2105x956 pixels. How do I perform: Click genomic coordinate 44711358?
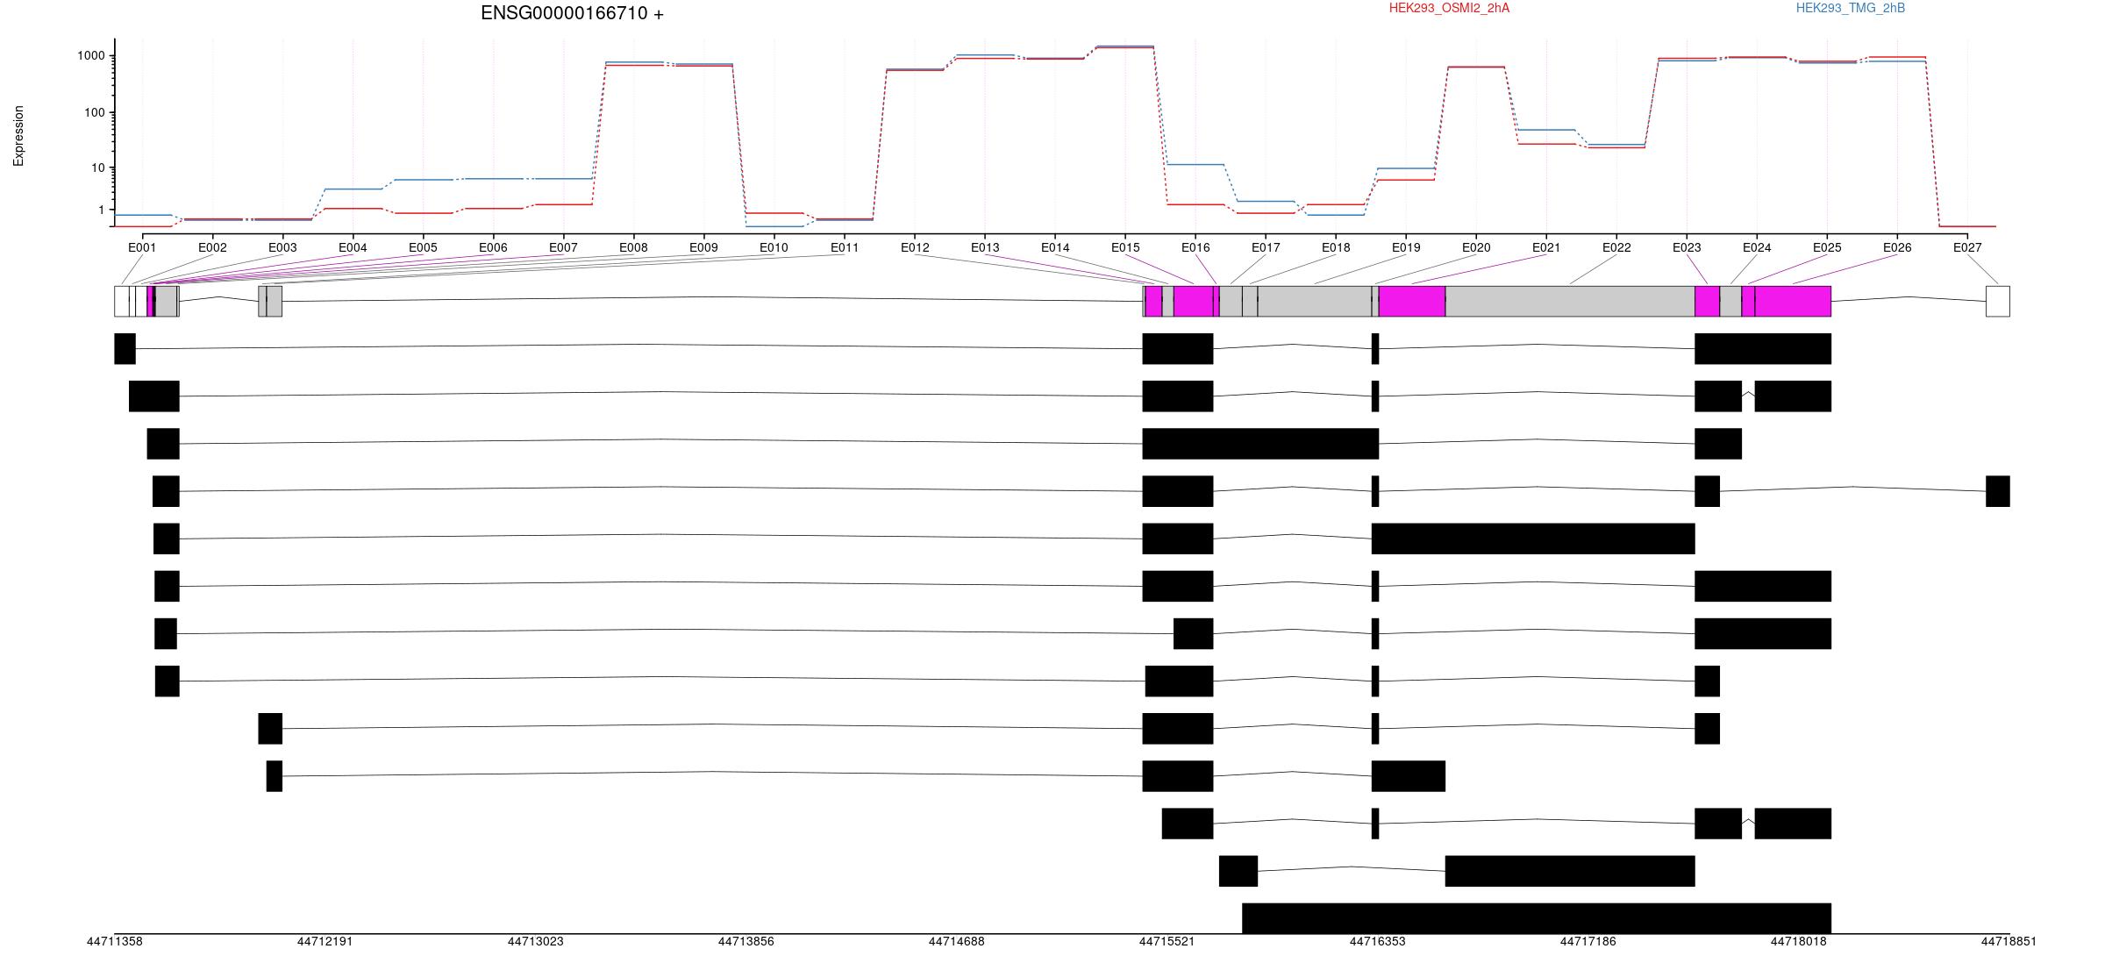114,941
